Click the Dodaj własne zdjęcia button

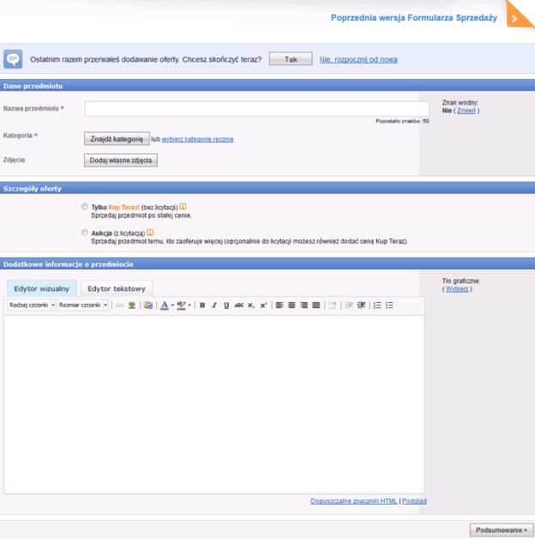pos(121,160)
